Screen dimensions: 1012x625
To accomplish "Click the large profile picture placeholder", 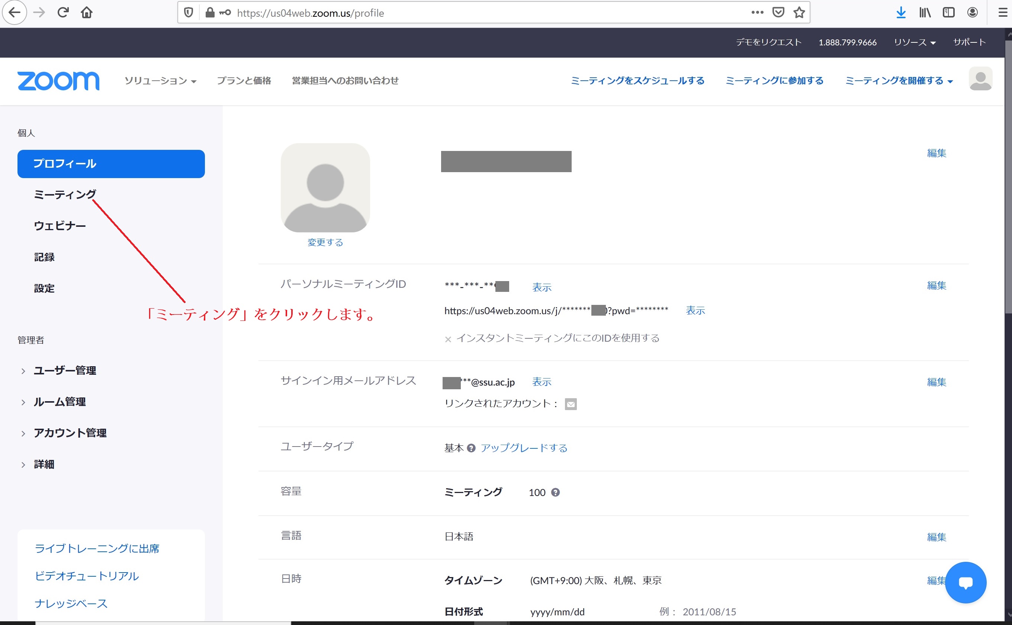I will 325,188.
